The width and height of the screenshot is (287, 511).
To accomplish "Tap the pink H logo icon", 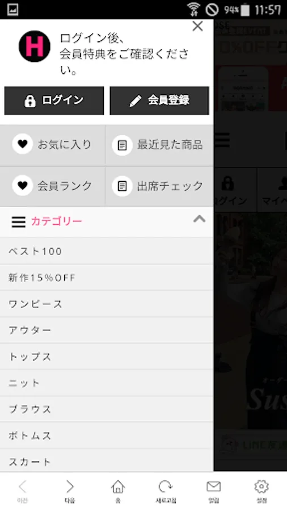I will (35, 47).
